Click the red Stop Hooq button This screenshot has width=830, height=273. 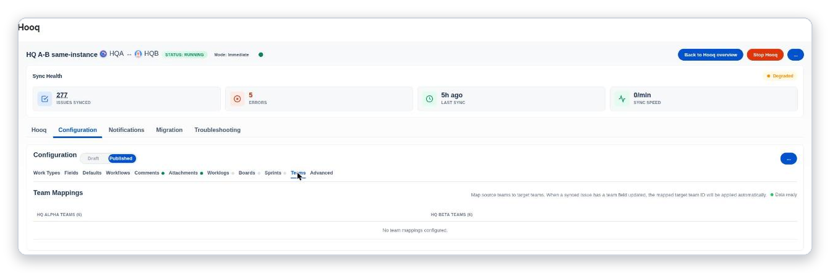pos(765,54)
